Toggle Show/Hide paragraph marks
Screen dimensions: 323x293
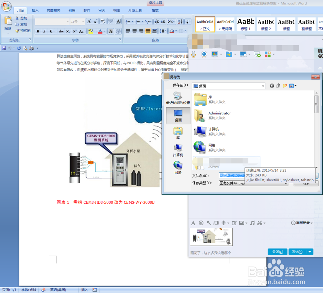(188, 22)
